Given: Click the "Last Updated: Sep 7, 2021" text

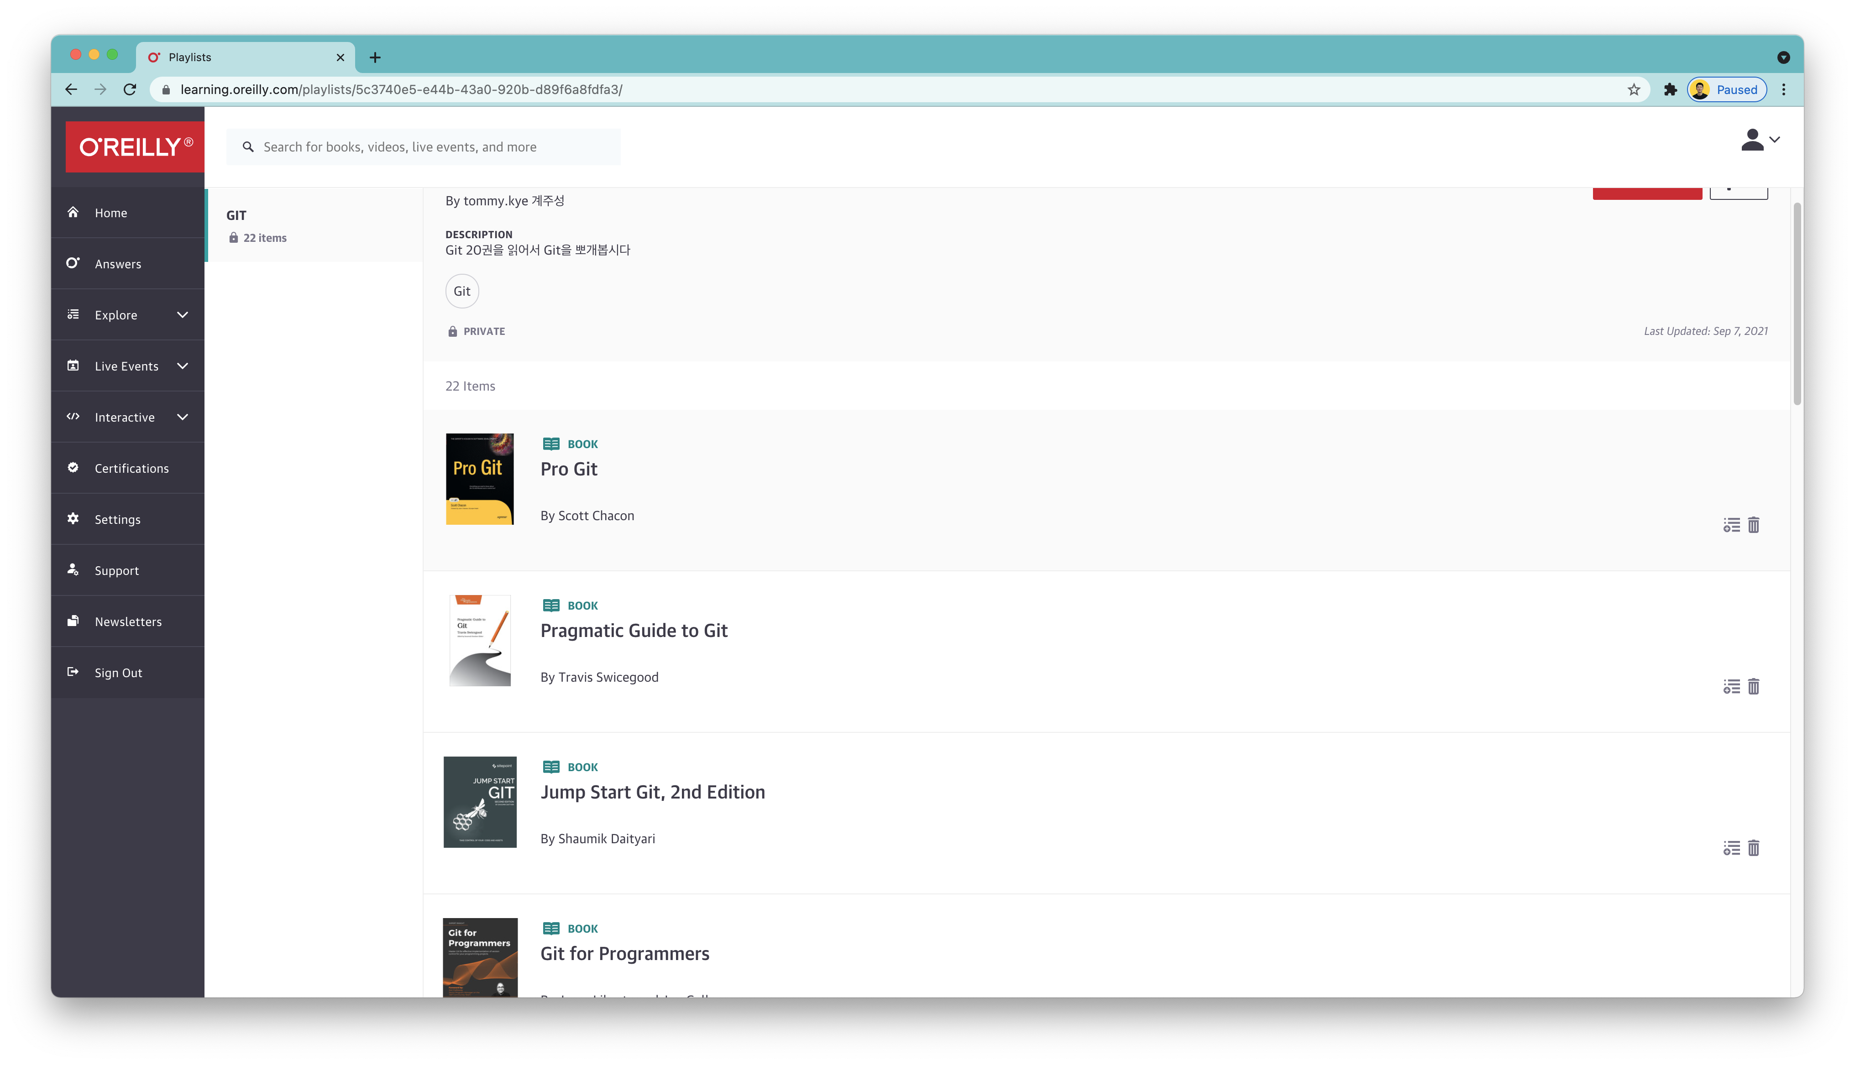Looking at the screenshot, I should pos(1706,331).
